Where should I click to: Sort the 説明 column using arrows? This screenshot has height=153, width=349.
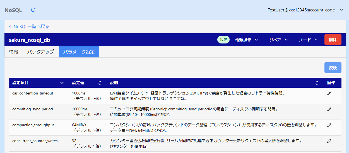pyautogui.click(x=317, y=83)
